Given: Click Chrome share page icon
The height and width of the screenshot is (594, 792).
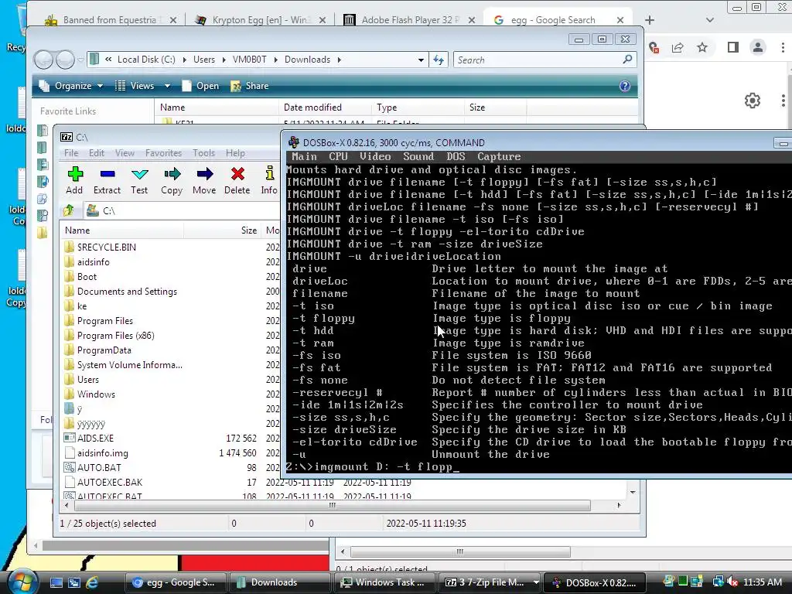Looking at the screenshot, I should tap(678, 47).
